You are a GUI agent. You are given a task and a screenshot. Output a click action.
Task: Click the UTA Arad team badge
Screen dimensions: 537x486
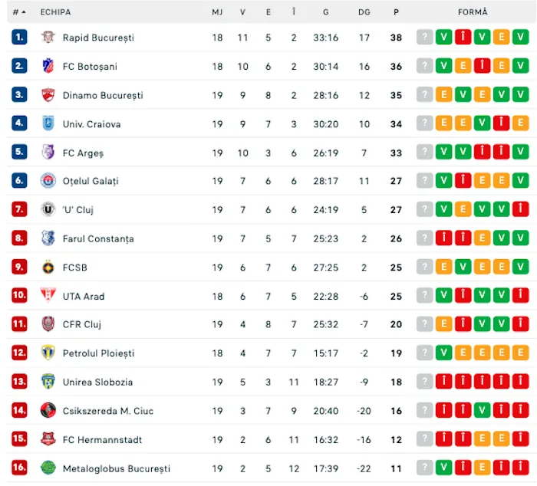[48, 295]
